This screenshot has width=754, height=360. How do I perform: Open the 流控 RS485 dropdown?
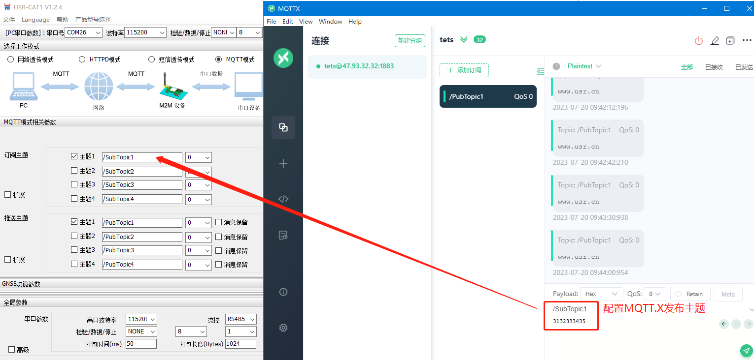coord(240,320)
